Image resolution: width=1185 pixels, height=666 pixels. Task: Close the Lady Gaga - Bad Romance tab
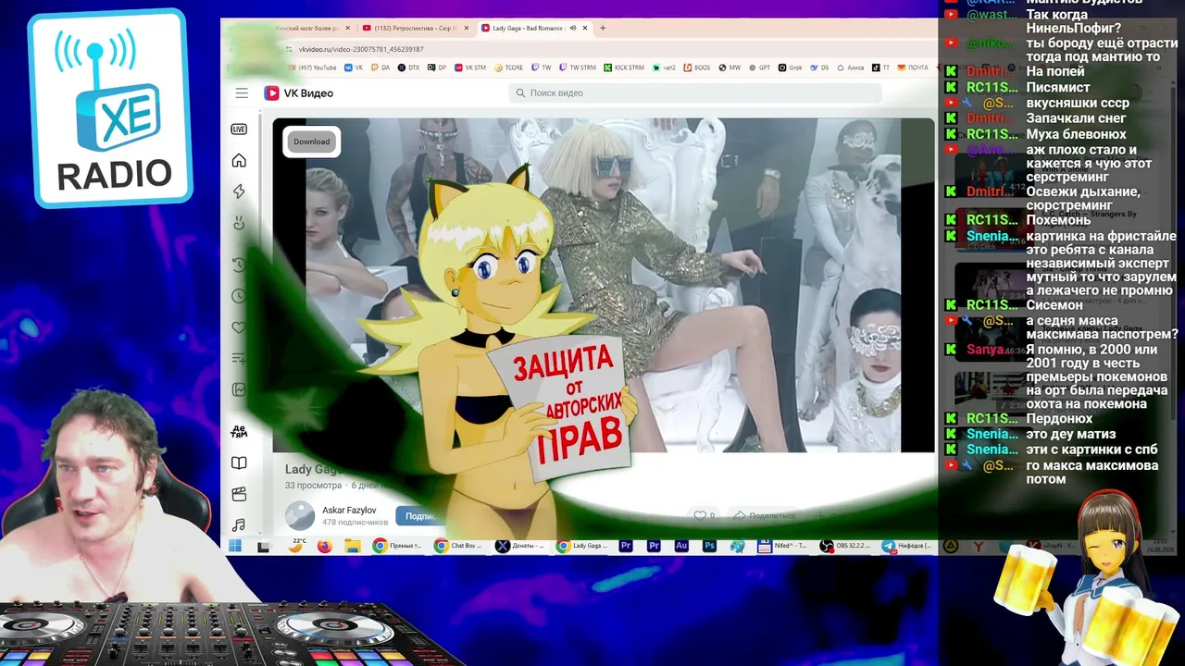[x=586, y=28]
